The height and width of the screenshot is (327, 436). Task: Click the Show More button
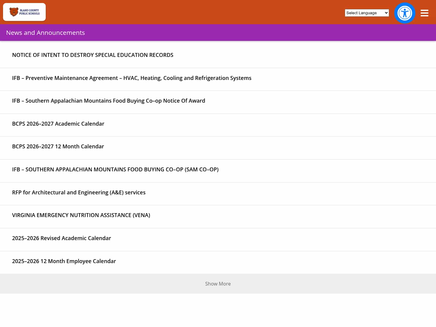coord(218,284)
